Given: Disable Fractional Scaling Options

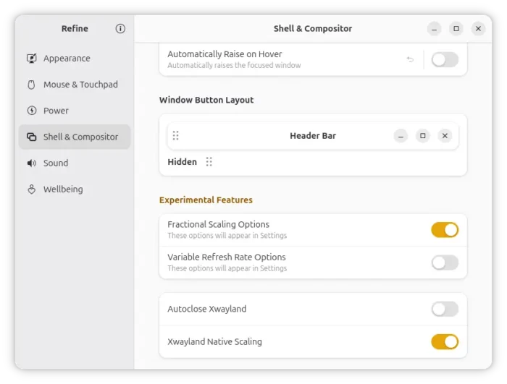Looking at the screenshot, I should point(445,230).
